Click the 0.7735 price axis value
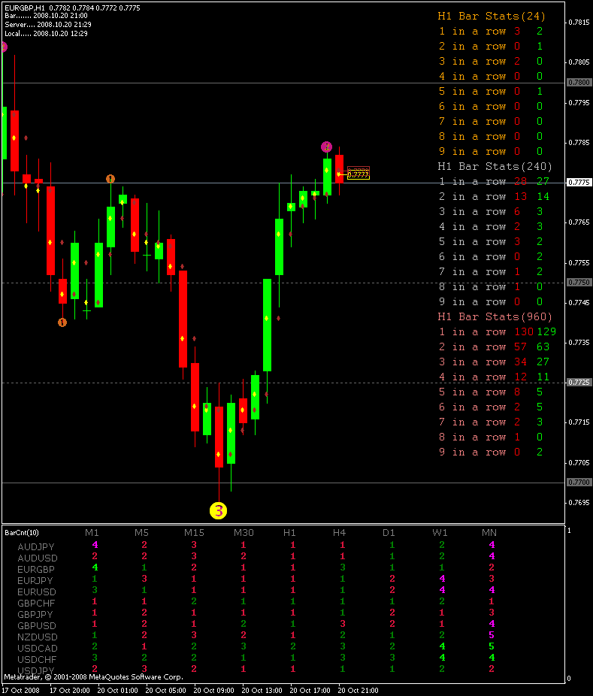The image size is (593, 696). coord(579,343)
